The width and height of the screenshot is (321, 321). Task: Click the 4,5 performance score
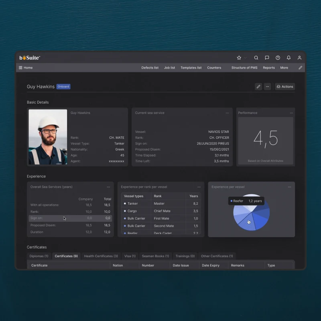coord(266,139)
